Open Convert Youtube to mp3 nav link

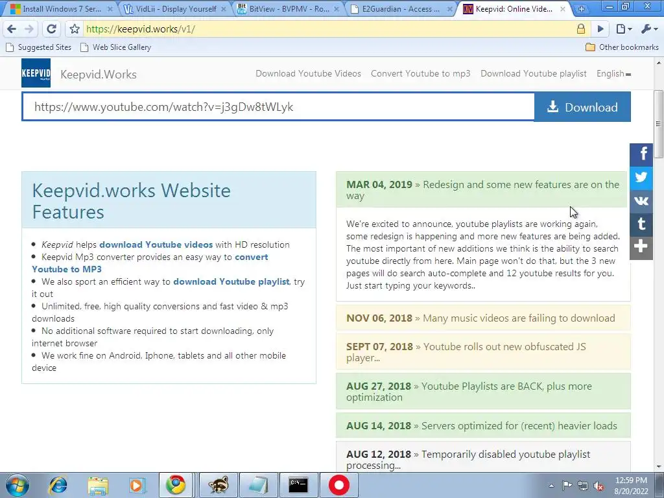tap(420, 74)
